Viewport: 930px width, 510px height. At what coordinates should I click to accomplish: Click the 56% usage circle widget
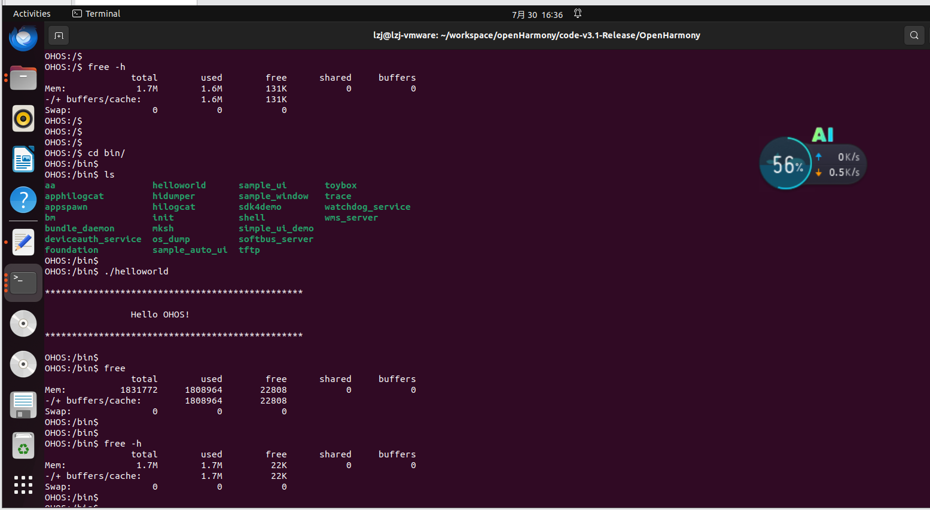click(786, 163)
